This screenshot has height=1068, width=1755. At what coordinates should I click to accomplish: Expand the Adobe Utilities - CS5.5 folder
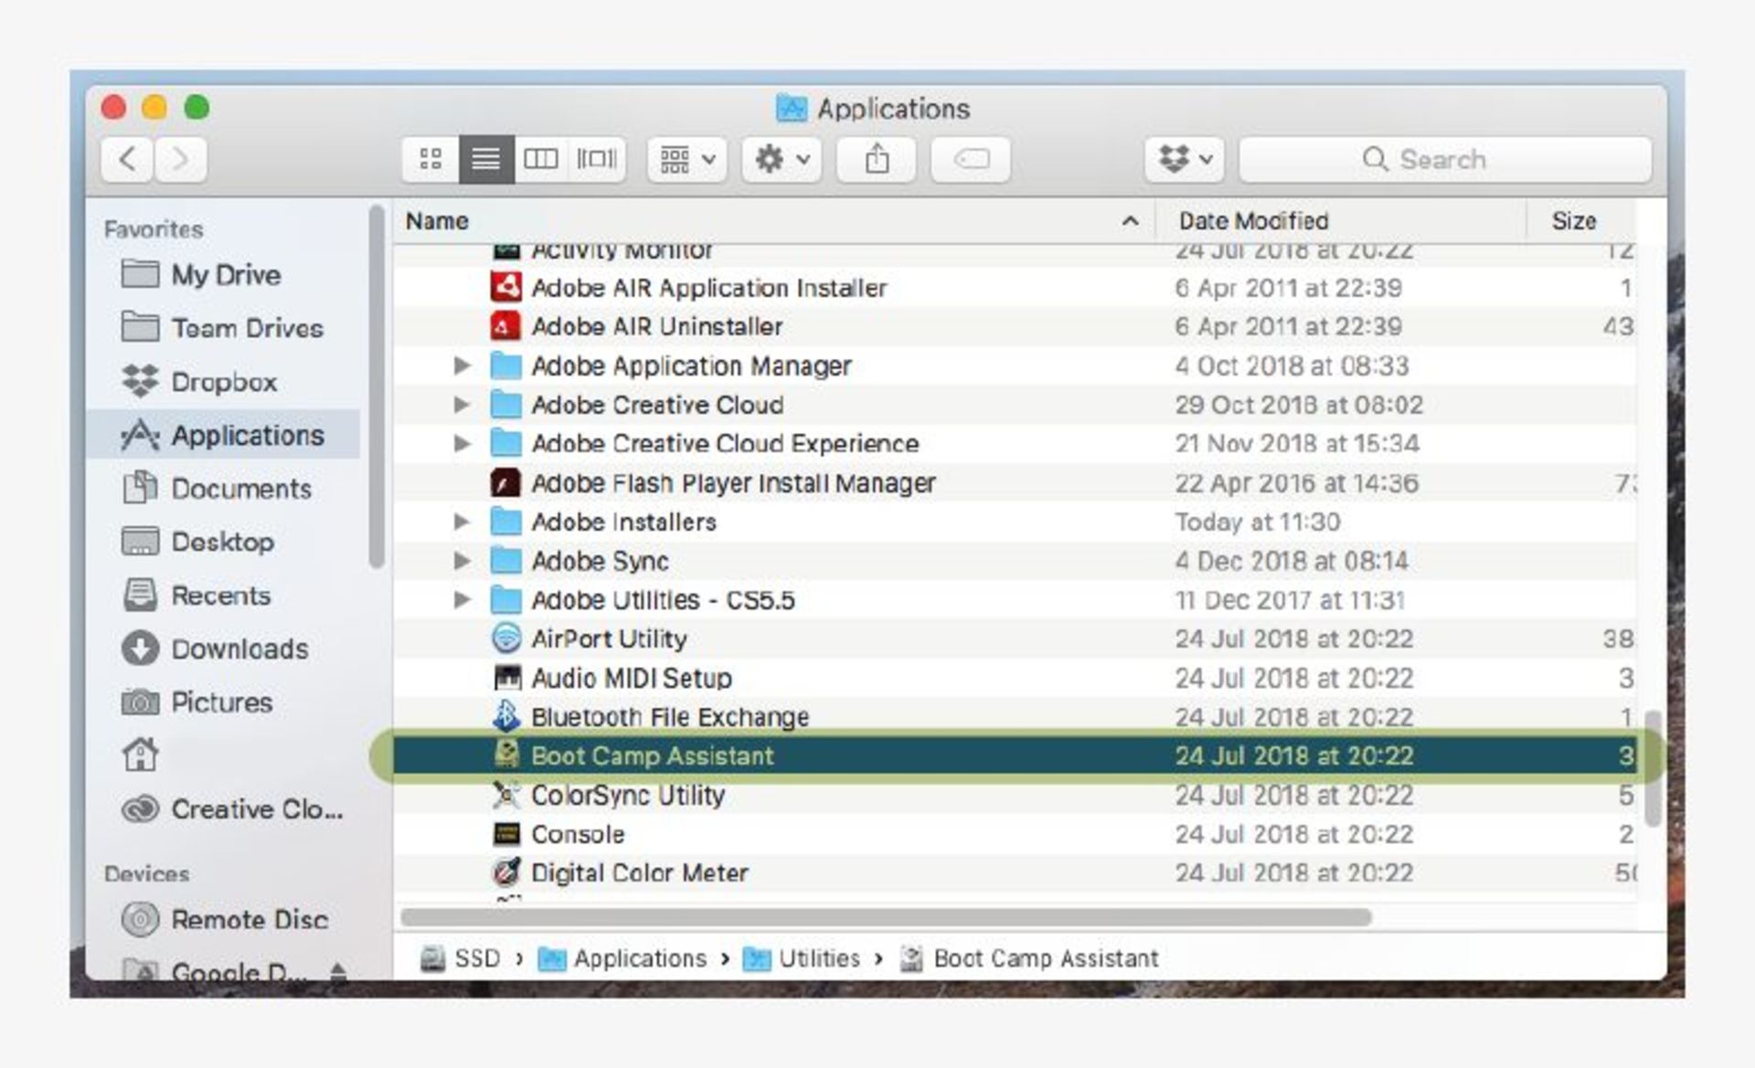(x=463, y=599)
